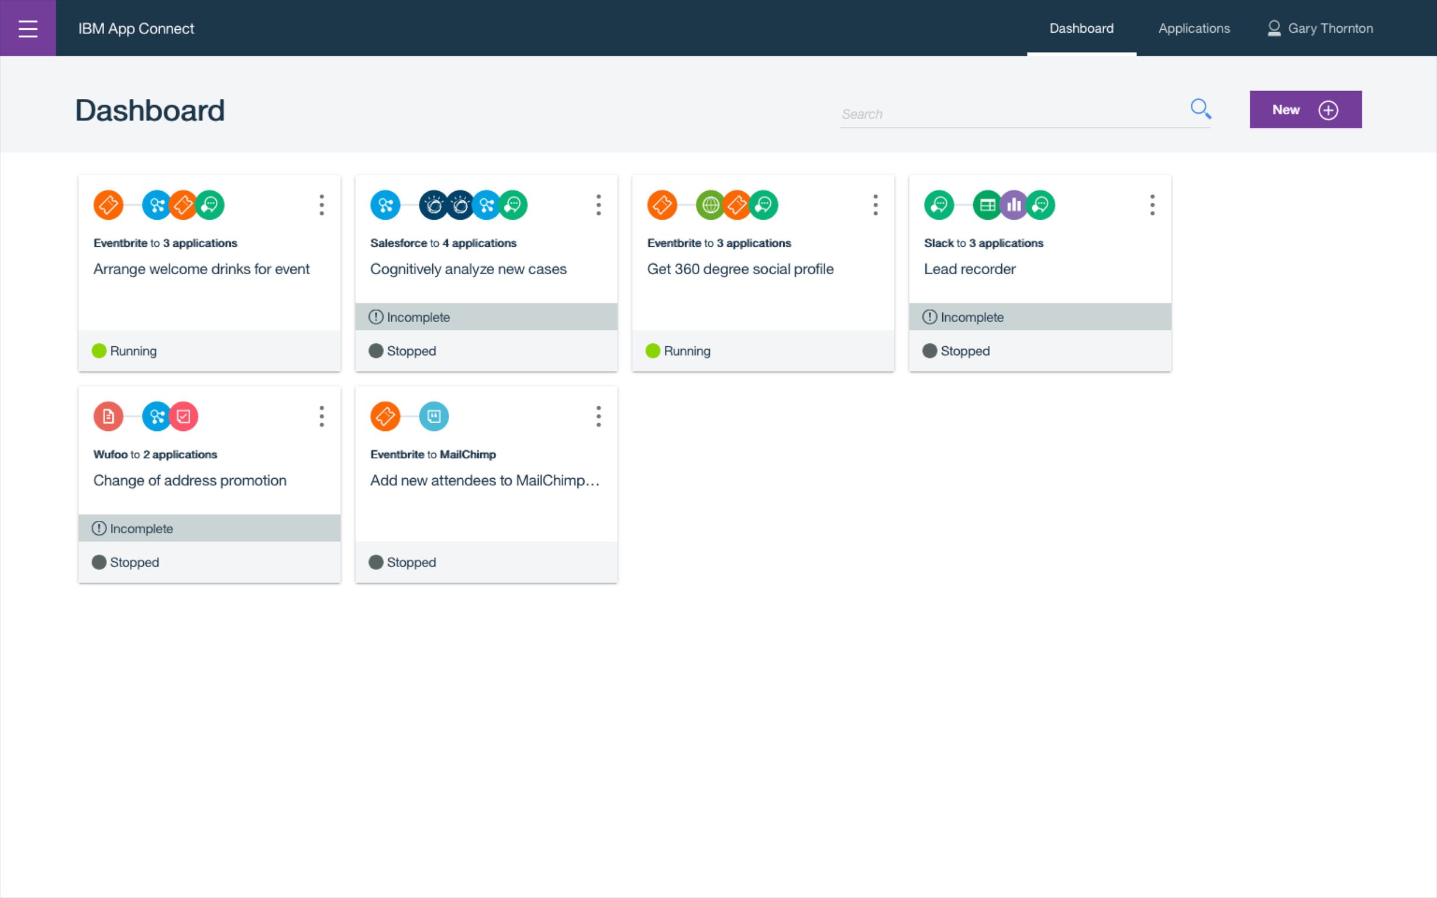Open the options menu on Get 360 degree social profile card

[875, 205]
